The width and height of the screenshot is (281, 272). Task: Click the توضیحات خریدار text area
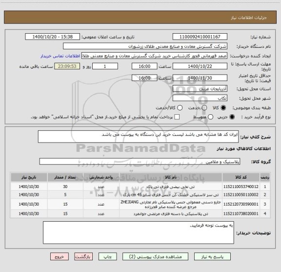[139, 232]
